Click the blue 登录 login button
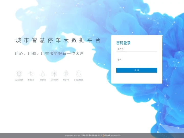 click(136, 70)
